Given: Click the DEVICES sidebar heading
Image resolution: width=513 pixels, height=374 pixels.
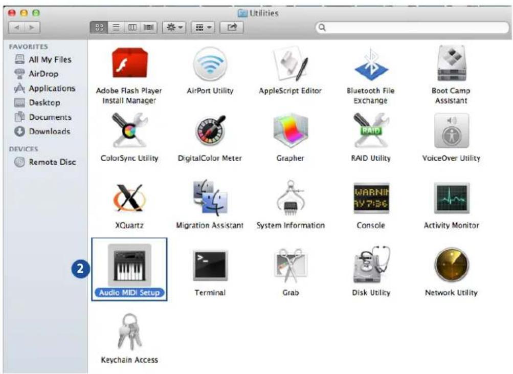Looking at the screenshot, I should [x=24, y=149].
